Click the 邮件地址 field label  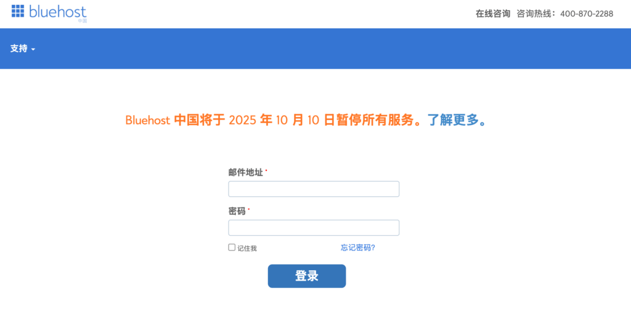click(245, 172)
